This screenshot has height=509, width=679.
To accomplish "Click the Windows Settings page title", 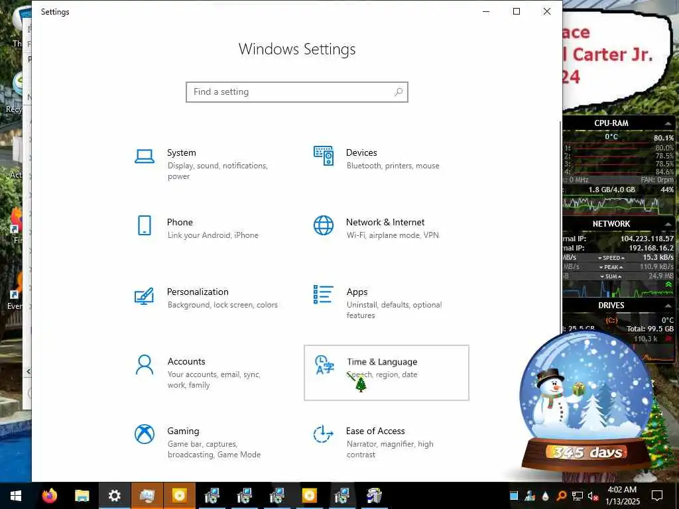I will click(297, 49).
